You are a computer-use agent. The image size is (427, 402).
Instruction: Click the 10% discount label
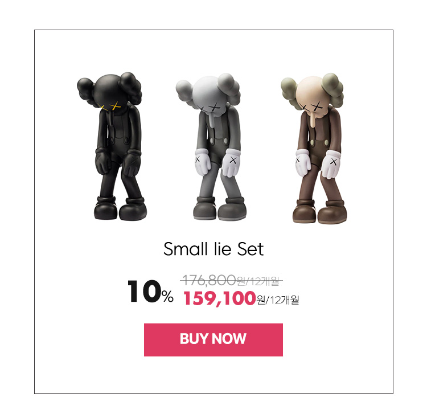coord(150,292)
